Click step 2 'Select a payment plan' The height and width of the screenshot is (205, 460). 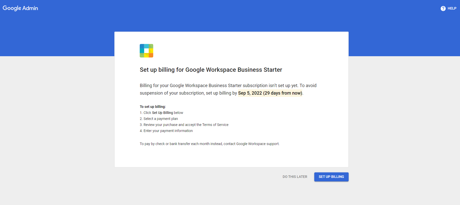pos(159,119)
